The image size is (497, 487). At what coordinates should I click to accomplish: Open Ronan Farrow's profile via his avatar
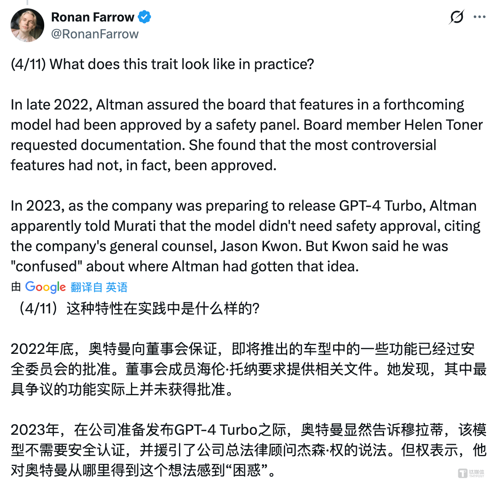pyautogui.click(x=27, y=25)
